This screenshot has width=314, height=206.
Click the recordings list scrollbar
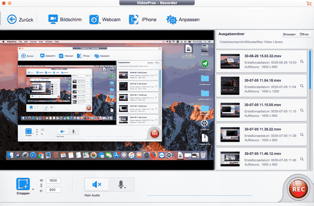[310, 69]
